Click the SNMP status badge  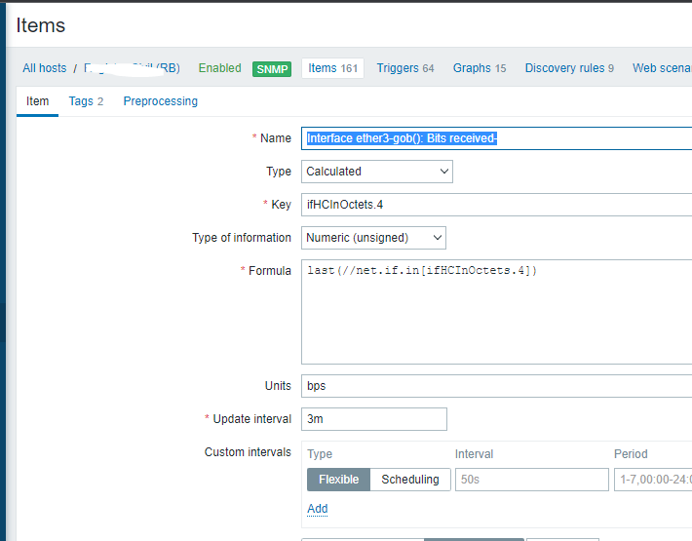click(272, 69)
